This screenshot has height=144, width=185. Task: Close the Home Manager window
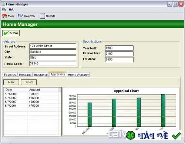(181, 4)
